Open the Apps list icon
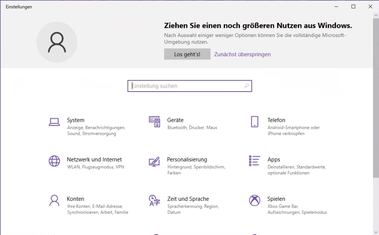 pos(255,161)
